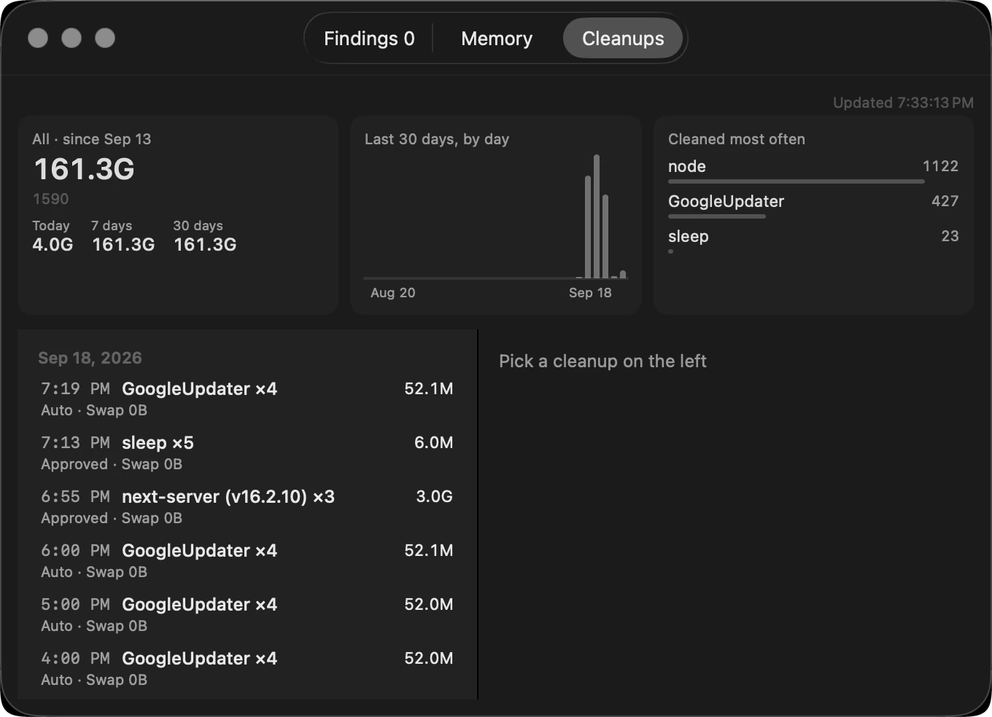992x717 pixels.
Task: Open the Memory tab
Action: click(497, 39)
